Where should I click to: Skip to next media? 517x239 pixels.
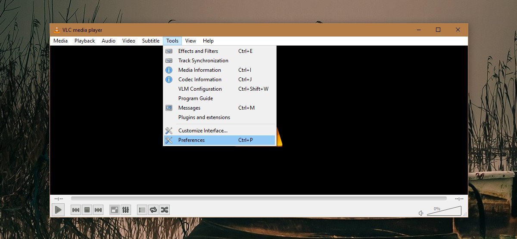click(98, 210)
